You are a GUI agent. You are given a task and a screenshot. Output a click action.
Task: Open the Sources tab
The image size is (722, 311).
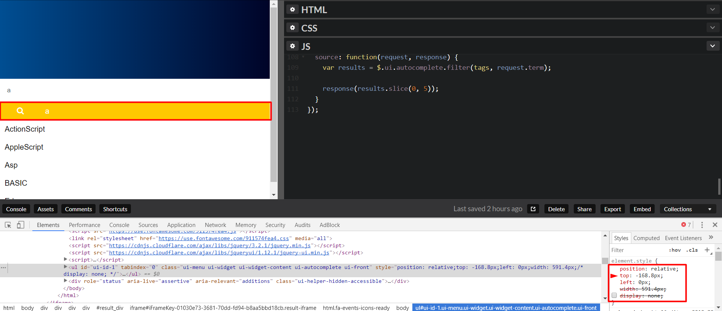(x=148, y=225)
